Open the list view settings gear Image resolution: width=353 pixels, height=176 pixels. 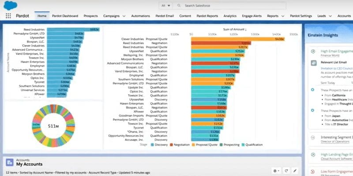277,171
